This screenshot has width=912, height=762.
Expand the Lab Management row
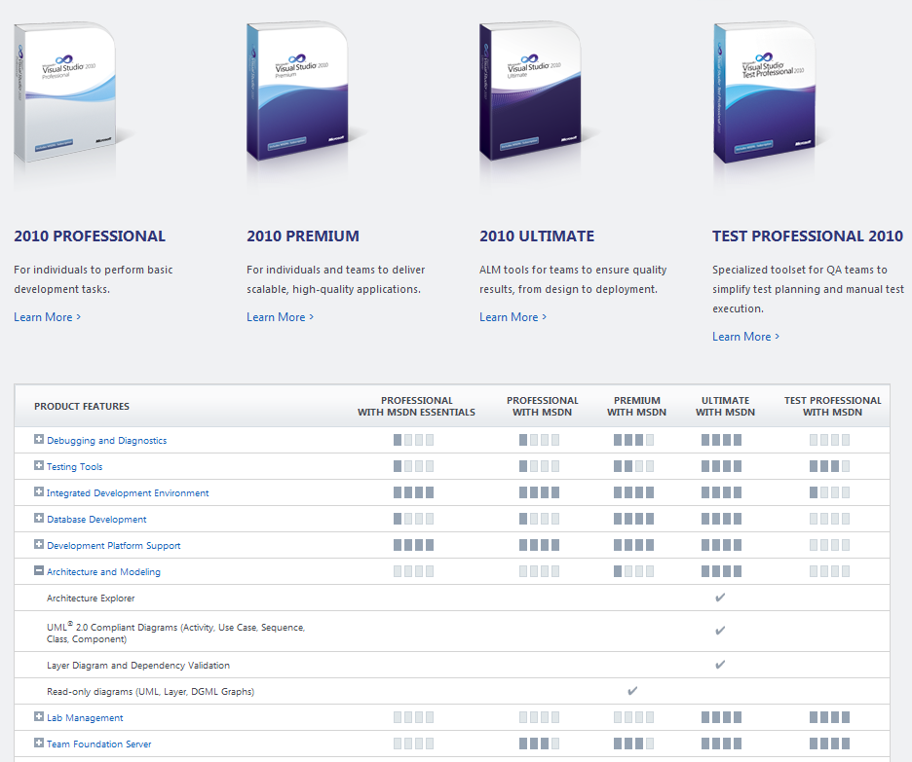(x=39, y=716)
